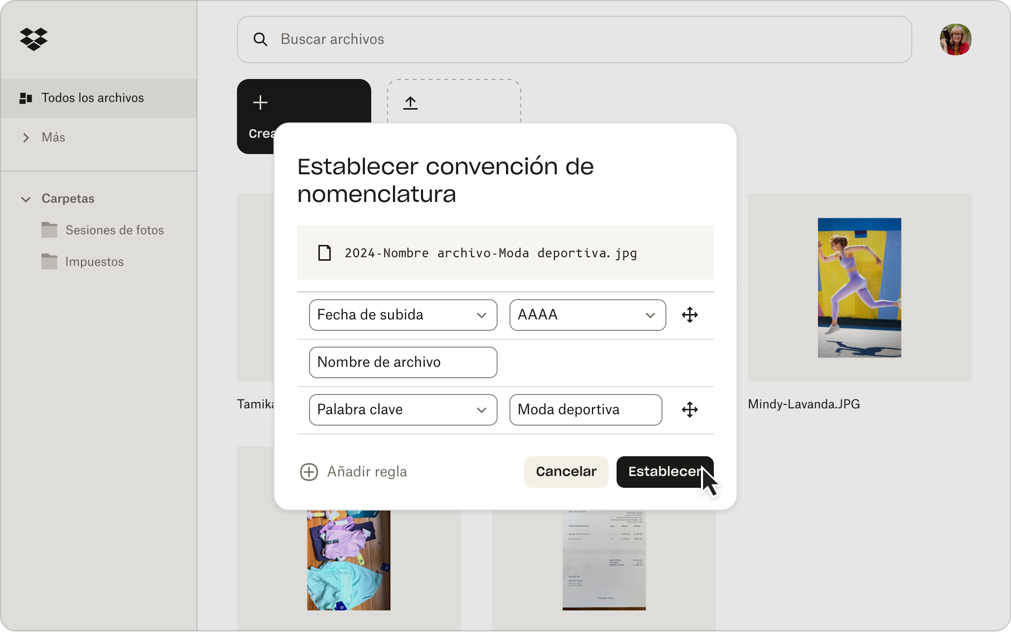Image resolution: width=1011 pixels, height=632 pixels.
Task: Click the Dropbox logo
Action: pos(34,39)
